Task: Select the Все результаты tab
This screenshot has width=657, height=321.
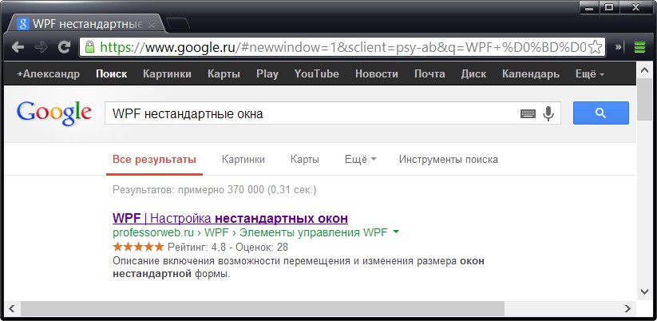Action: coord(154,160)
